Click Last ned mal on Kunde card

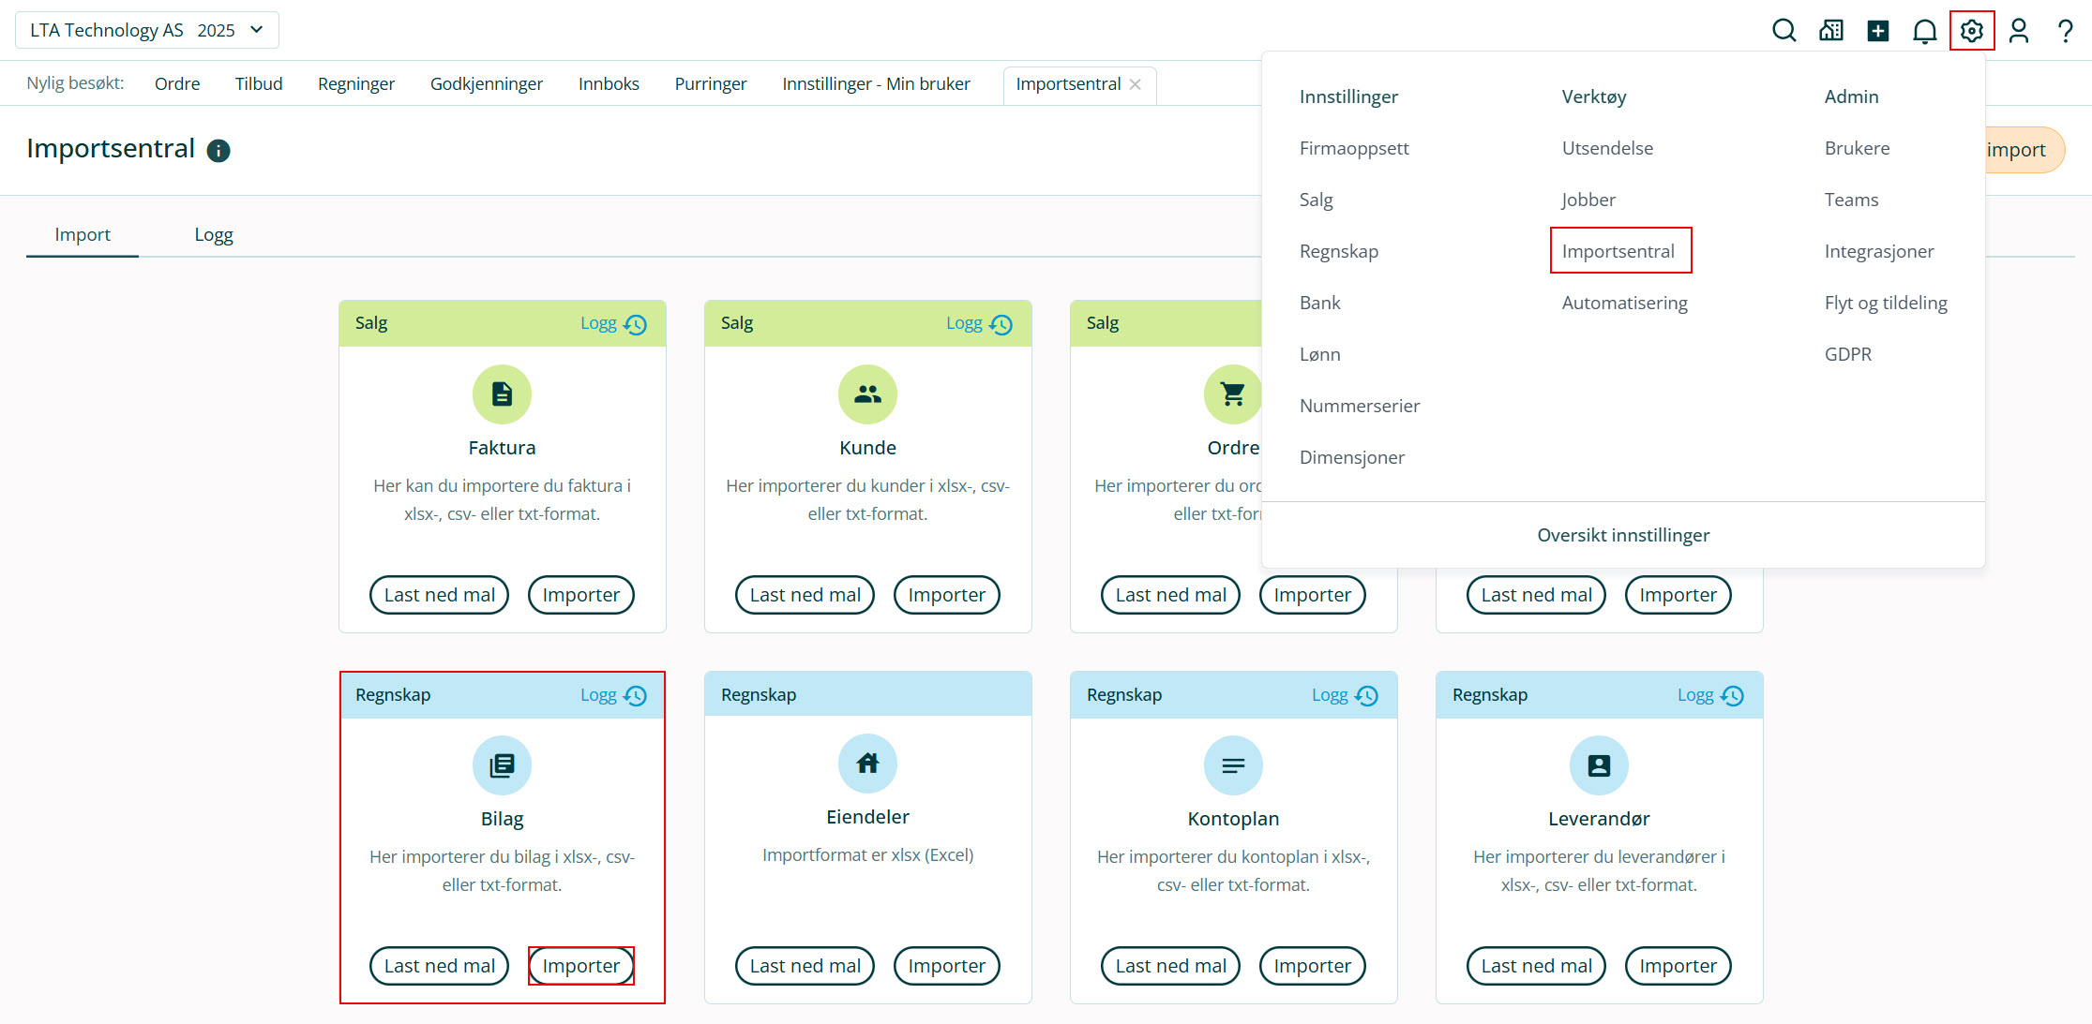point(805,595)
